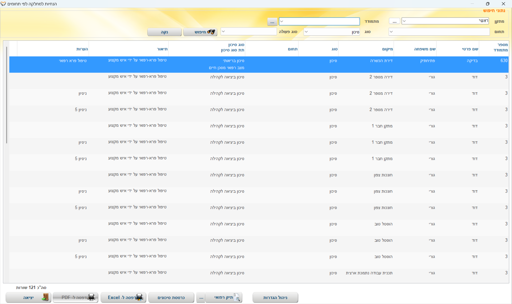Click the print to PDF button
The image size is (512, 304).
pos(75,297)
